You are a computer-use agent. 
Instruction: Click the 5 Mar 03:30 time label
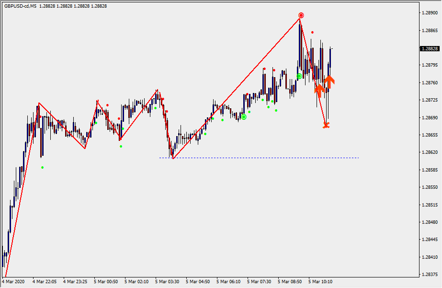click(167, 282)
